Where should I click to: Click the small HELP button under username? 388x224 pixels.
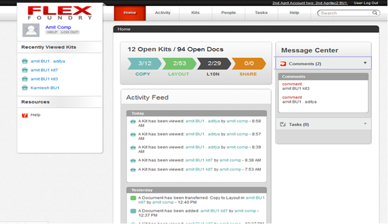coord(52,32)
